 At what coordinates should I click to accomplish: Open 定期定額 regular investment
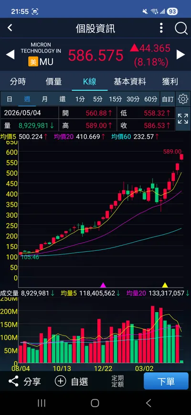[117, 381]
